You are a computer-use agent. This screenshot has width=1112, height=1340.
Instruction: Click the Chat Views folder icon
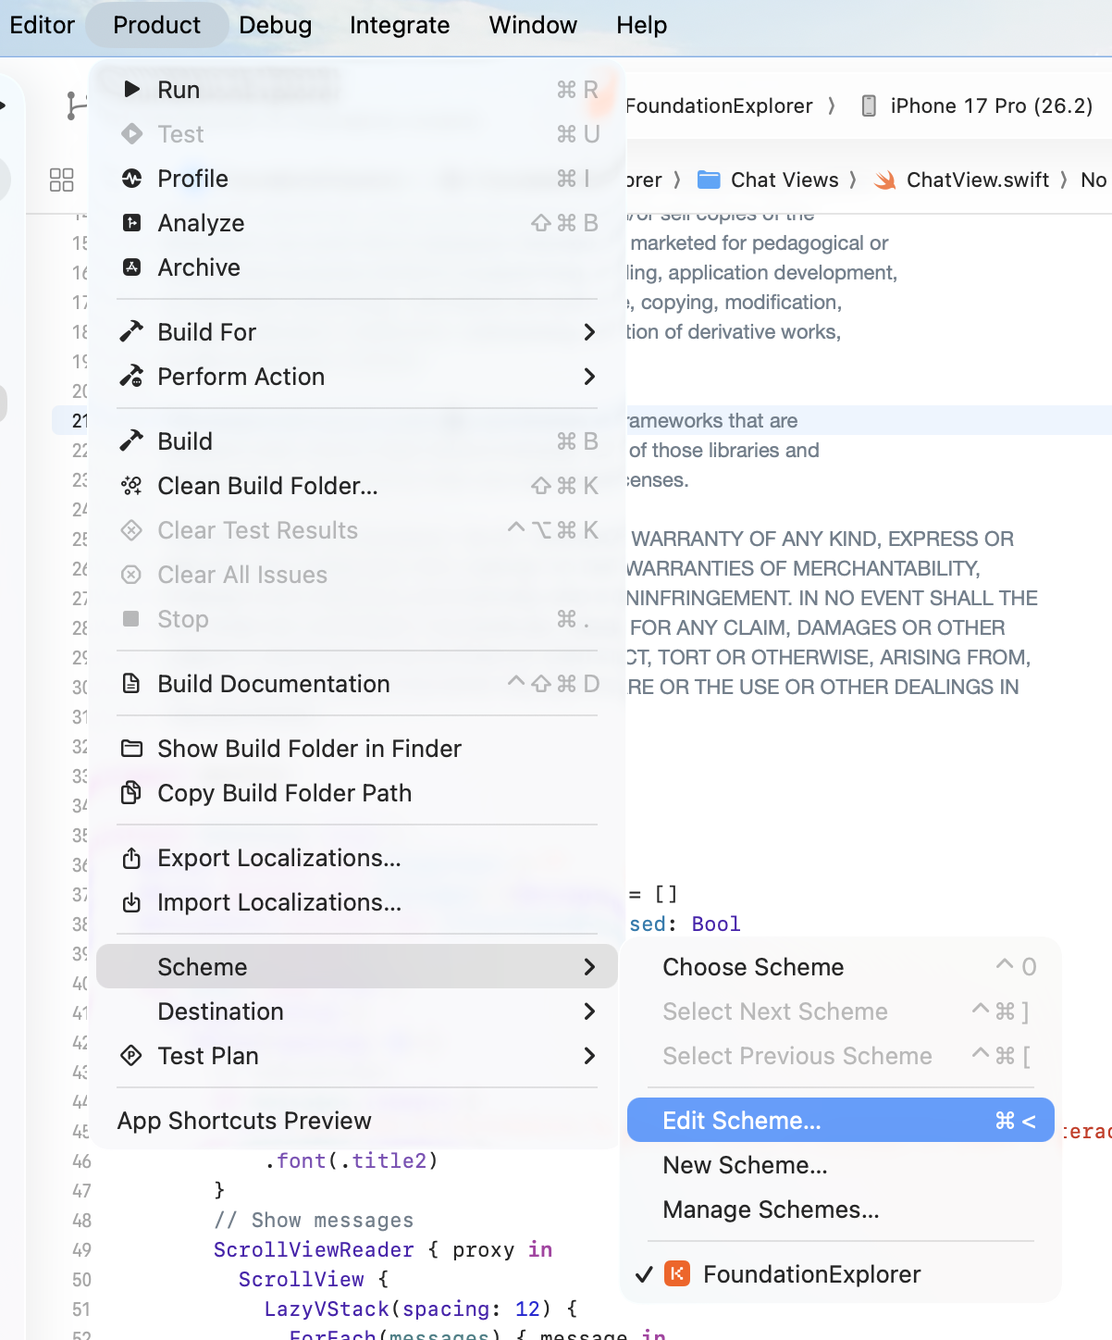(709, 180)
